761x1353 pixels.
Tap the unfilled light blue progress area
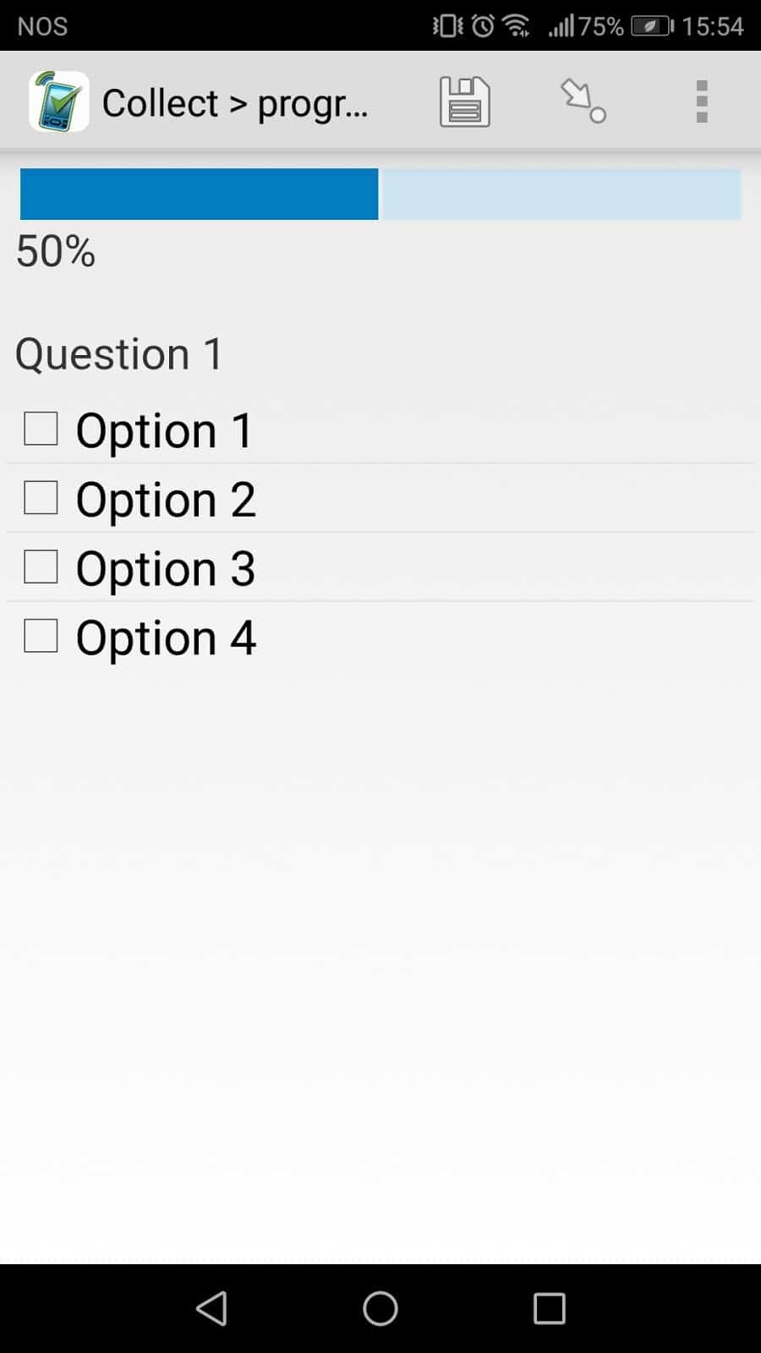pyautogui.click(x=561, y=194)
